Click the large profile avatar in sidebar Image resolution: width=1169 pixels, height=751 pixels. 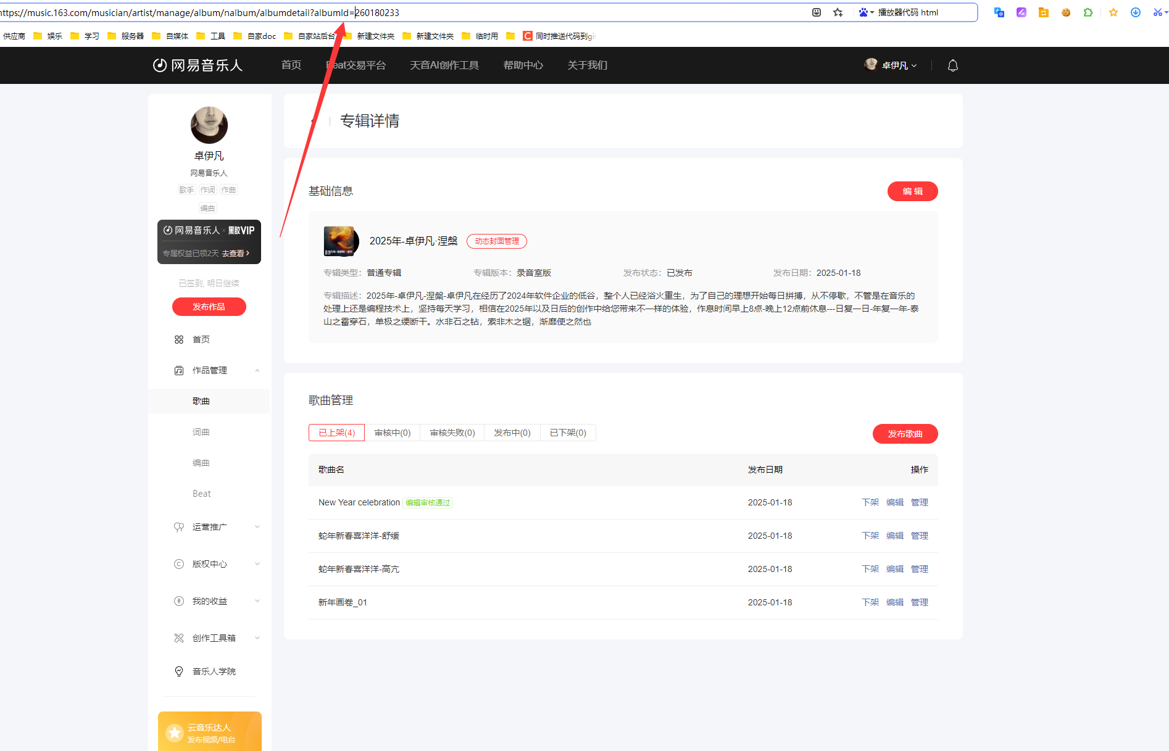tap(209, 125)
